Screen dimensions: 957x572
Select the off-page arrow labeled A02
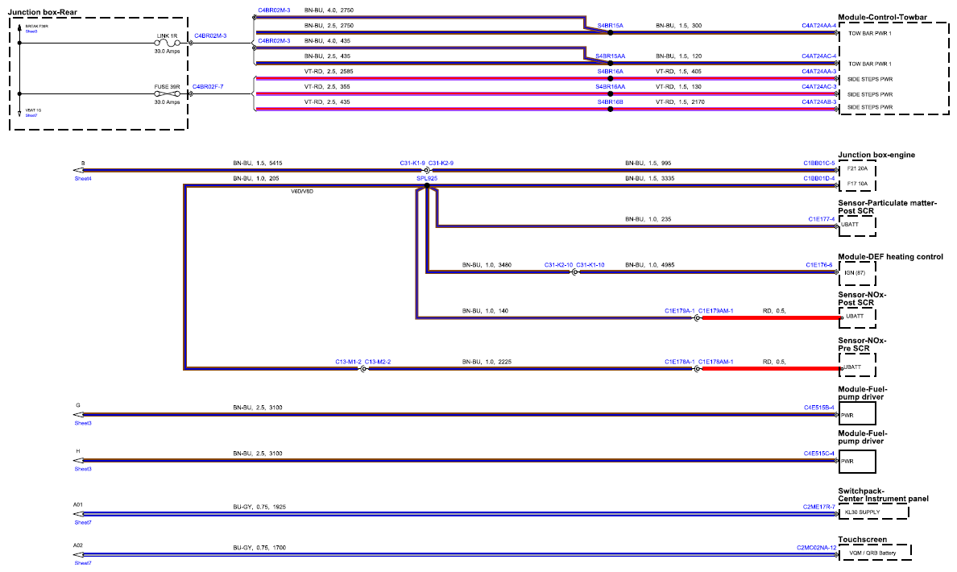pyautogui.click(x=78, y=555)
